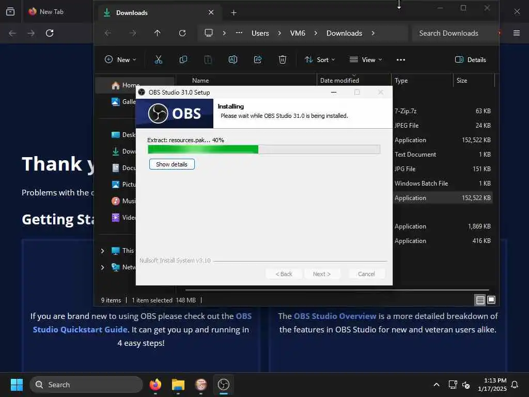The width and height of the screenshot is (529, 397).
Task: Click the Paste clipboard icon in Explorer toolbar
Action: point(208,60)
